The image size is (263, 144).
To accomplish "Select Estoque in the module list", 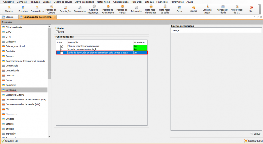I will pyautogui.click(x=10, y=124).
